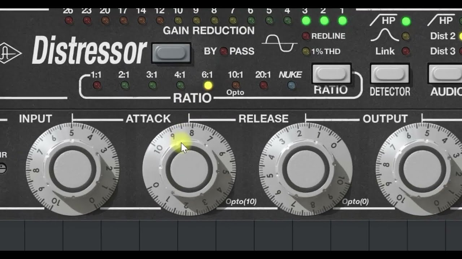
Task: Click gain reduction LED number 1
Action: pos(343,21)
